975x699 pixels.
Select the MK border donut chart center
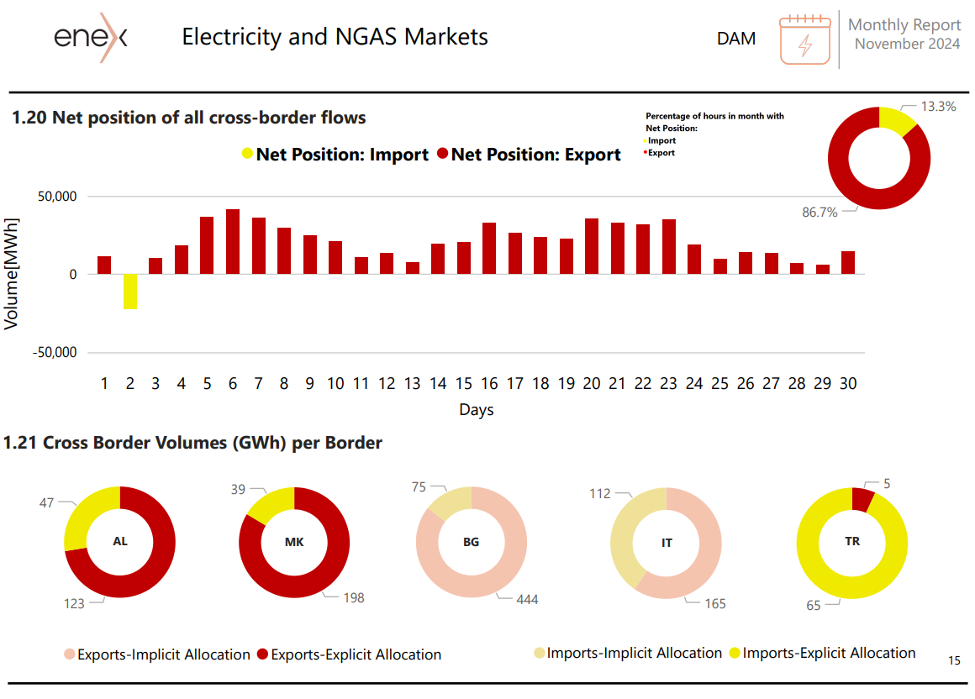[x=294, y=542]
